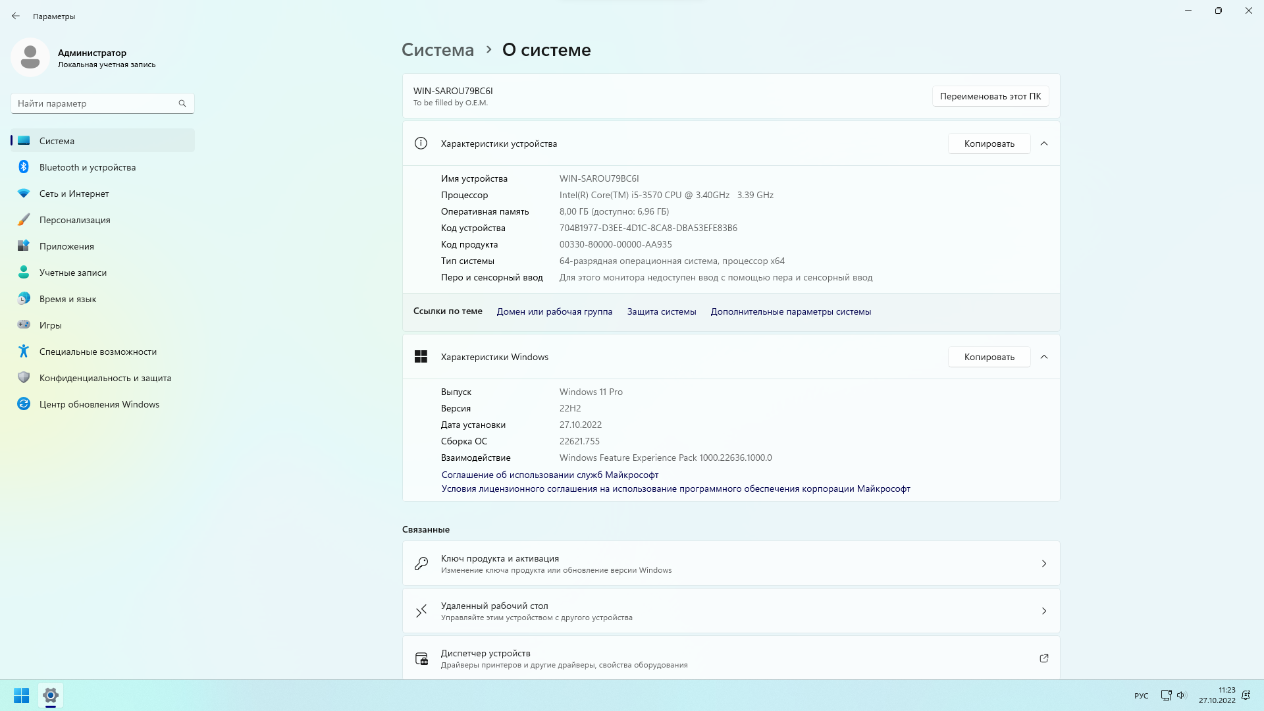Click the Find a setting search field

[95, 103]
